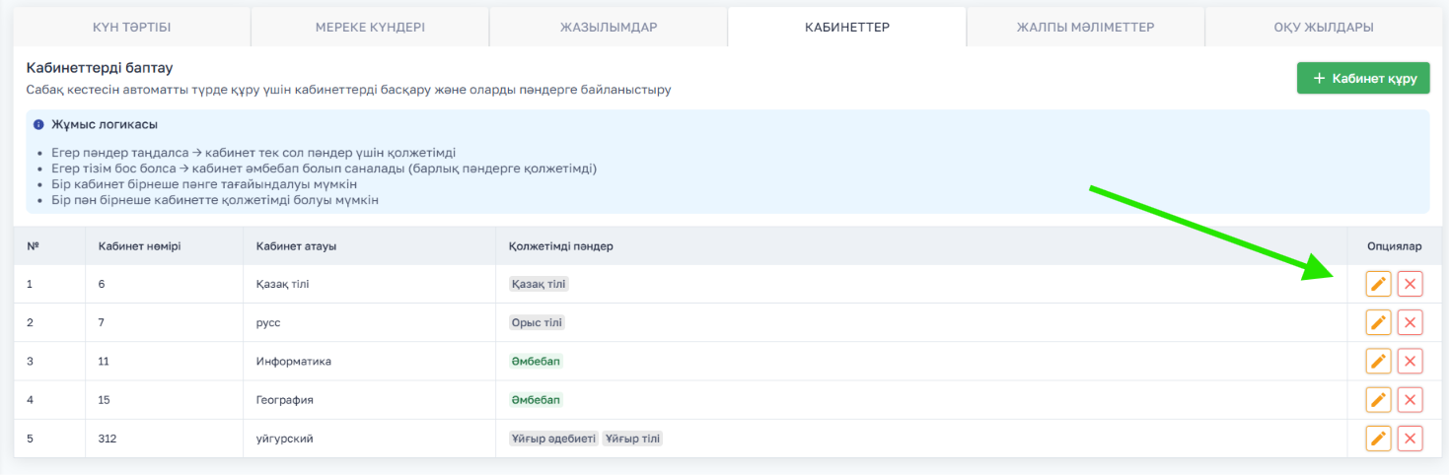Click the Әмбебап tag in Информатика row

(536, 362)
